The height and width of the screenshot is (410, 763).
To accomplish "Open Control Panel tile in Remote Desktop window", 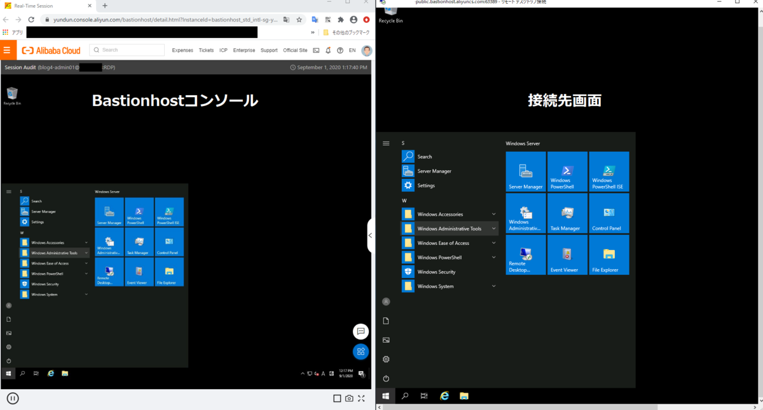I will (x=609, y=213).
